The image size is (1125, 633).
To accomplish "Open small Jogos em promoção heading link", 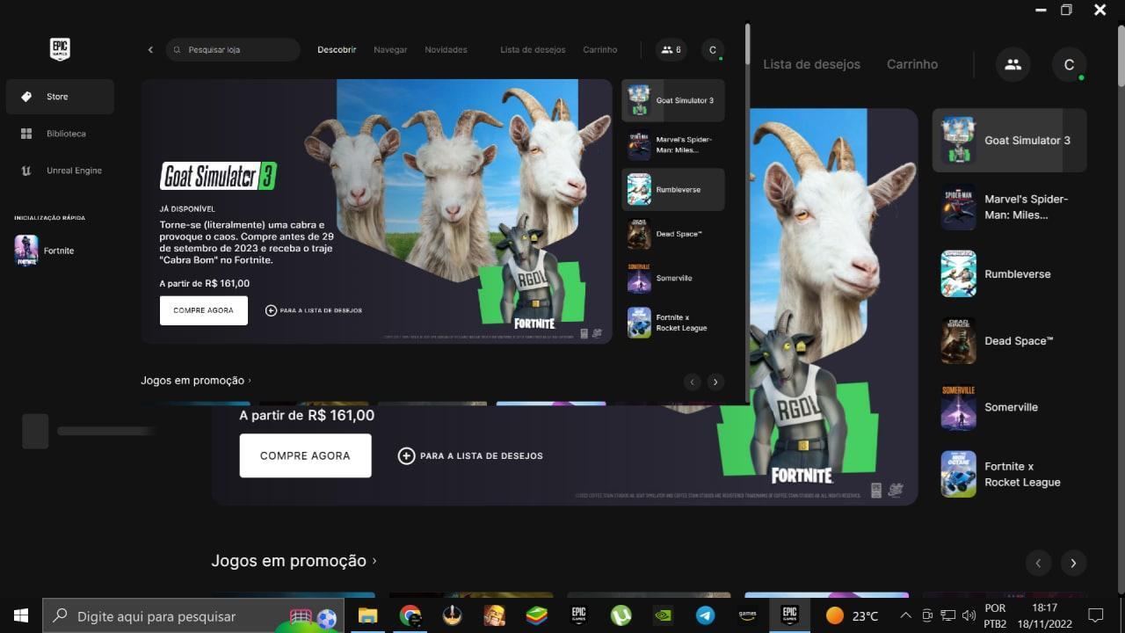I will tap(195, 381).
